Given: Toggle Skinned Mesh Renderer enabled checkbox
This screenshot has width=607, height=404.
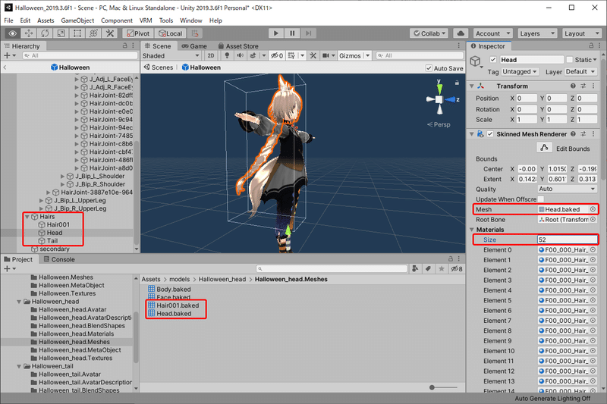Looking at the screenshot, I should tap(490, 133).
